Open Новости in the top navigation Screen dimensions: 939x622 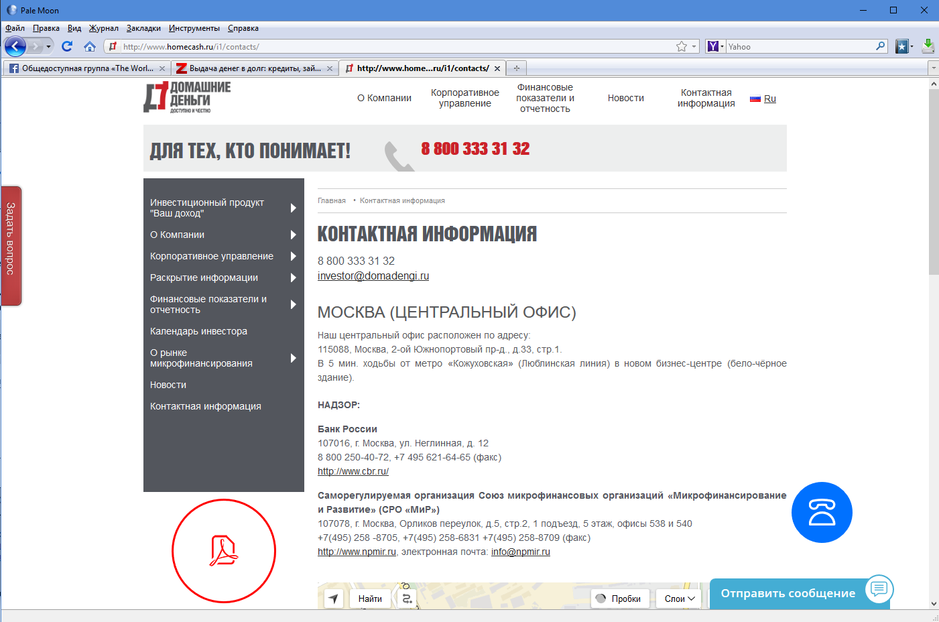pos(626,98)
